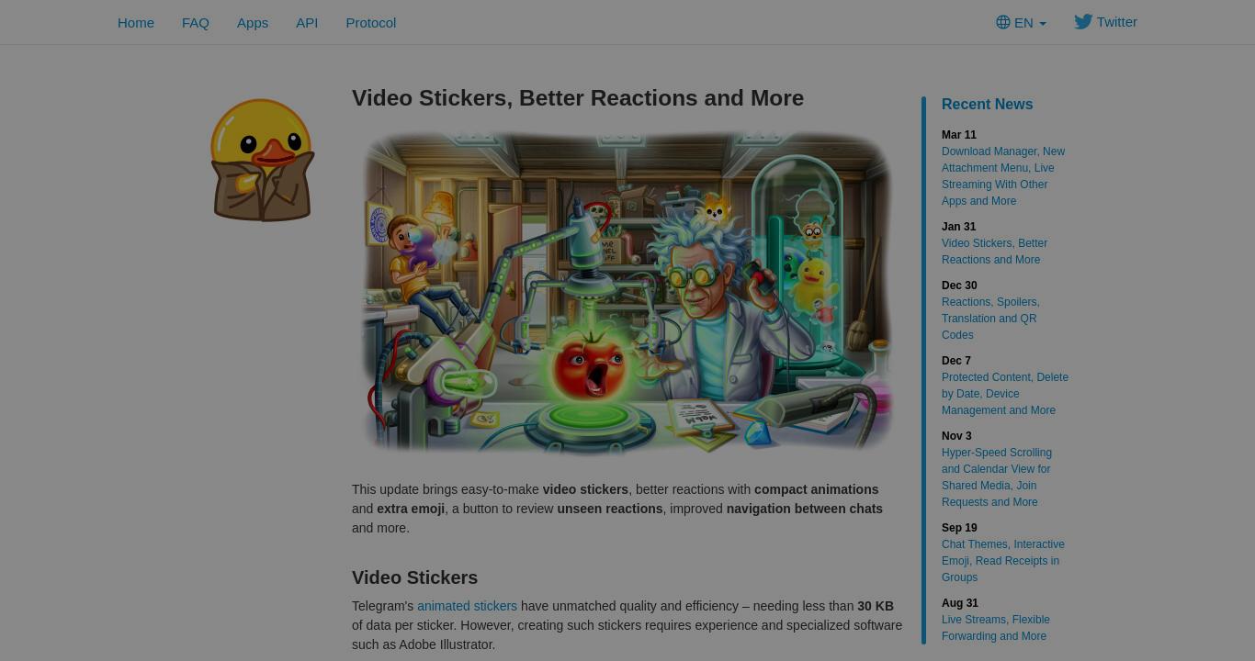This screenshot has width=1255, height=661.
Task: Go to the Home menu item
Action: point(136,22)
